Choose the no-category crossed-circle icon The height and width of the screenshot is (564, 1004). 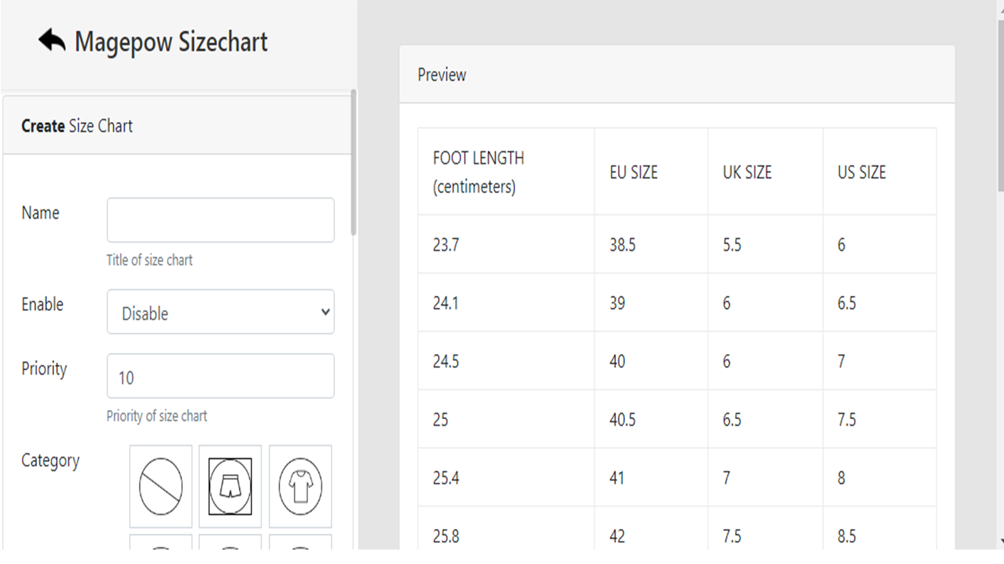(x=160, y=486)
